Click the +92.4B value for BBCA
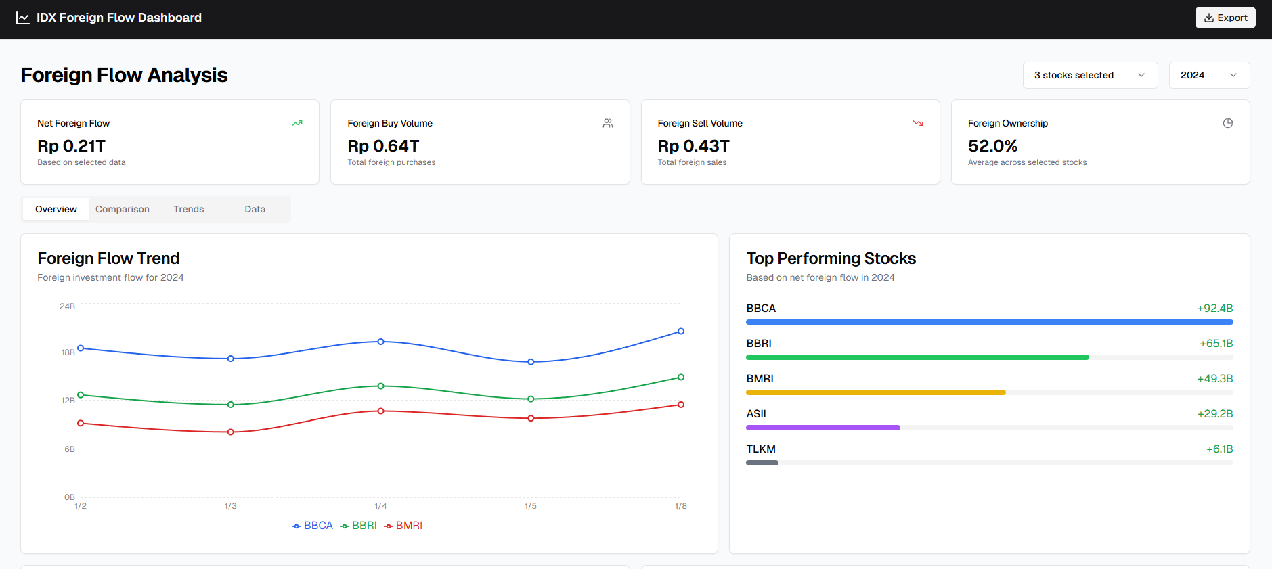 click(1215, 309)
